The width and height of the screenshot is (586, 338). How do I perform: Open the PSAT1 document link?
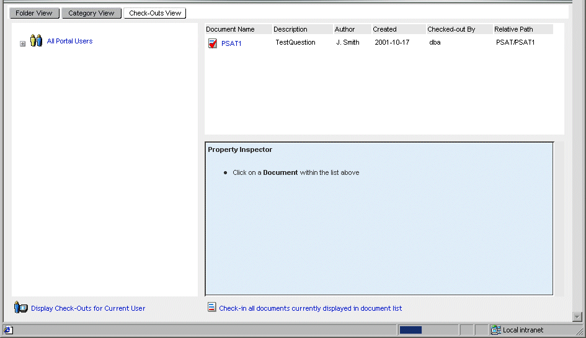click(x=231, y=43)
